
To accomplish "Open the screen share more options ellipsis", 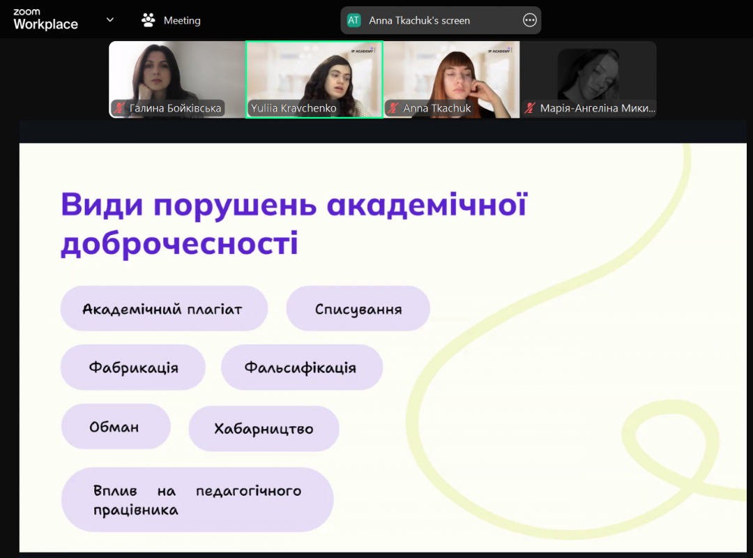I will point(529,20).
